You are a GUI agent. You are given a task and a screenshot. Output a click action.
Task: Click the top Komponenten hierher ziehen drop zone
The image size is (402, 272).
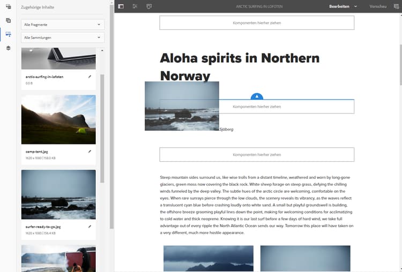click(x=257, y=23)
